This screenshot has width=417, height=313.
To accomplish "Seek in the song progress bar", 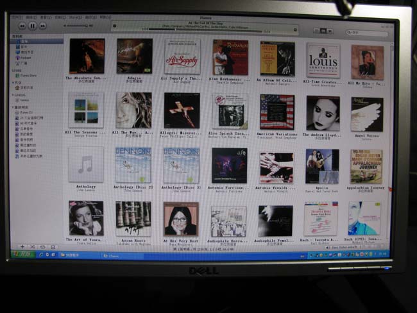I will [x=205, y=31].
